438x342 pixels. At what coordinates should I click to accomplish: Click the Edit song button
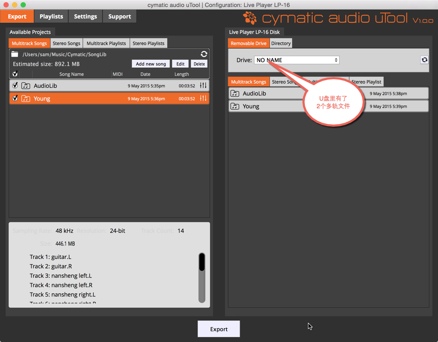tap(181, 64)
